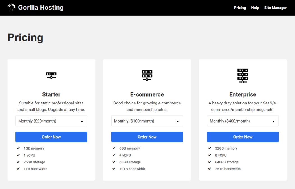Open the Enterprise Monthly ($400/month) dropdown
This screenshot has width=295, height=189.
(x=243, y=121)
